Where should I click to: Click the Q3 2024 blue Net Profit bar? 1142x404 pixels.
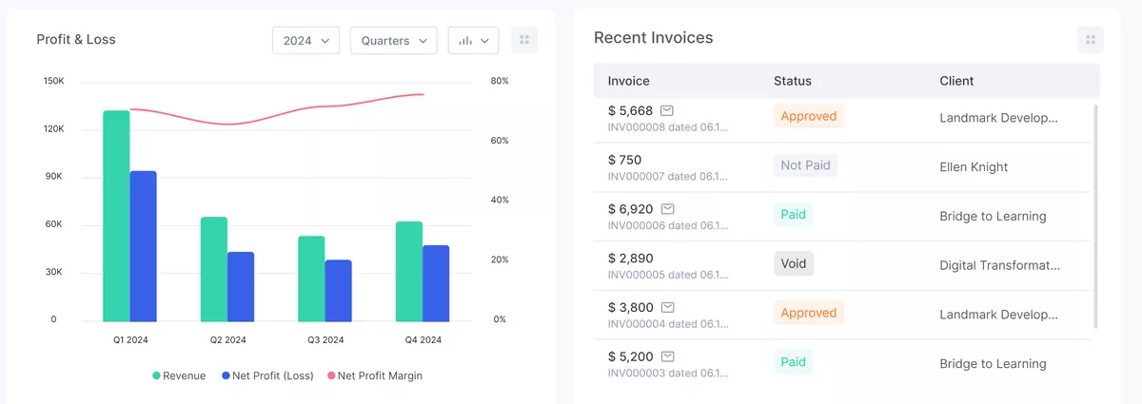coord(339,291)
